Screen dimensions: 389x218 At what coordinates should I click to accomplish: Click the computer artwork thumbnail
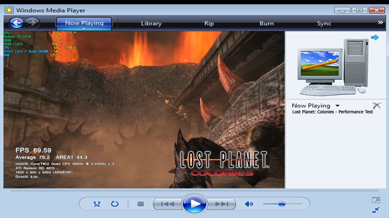[332, 67]
